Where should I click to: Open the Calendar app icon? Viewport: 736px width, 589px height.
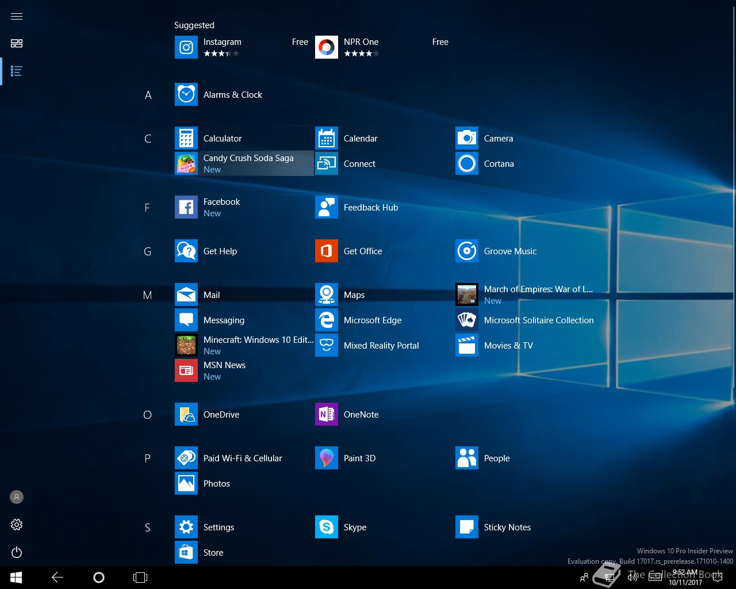click(x=326, y=138)
